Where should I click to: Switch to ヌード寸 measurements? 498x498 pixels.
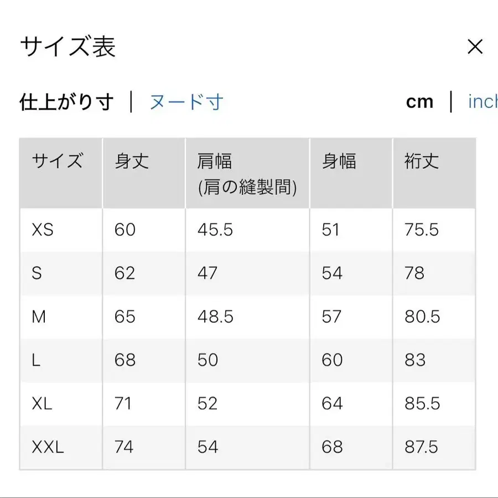(x=185, y=102)
